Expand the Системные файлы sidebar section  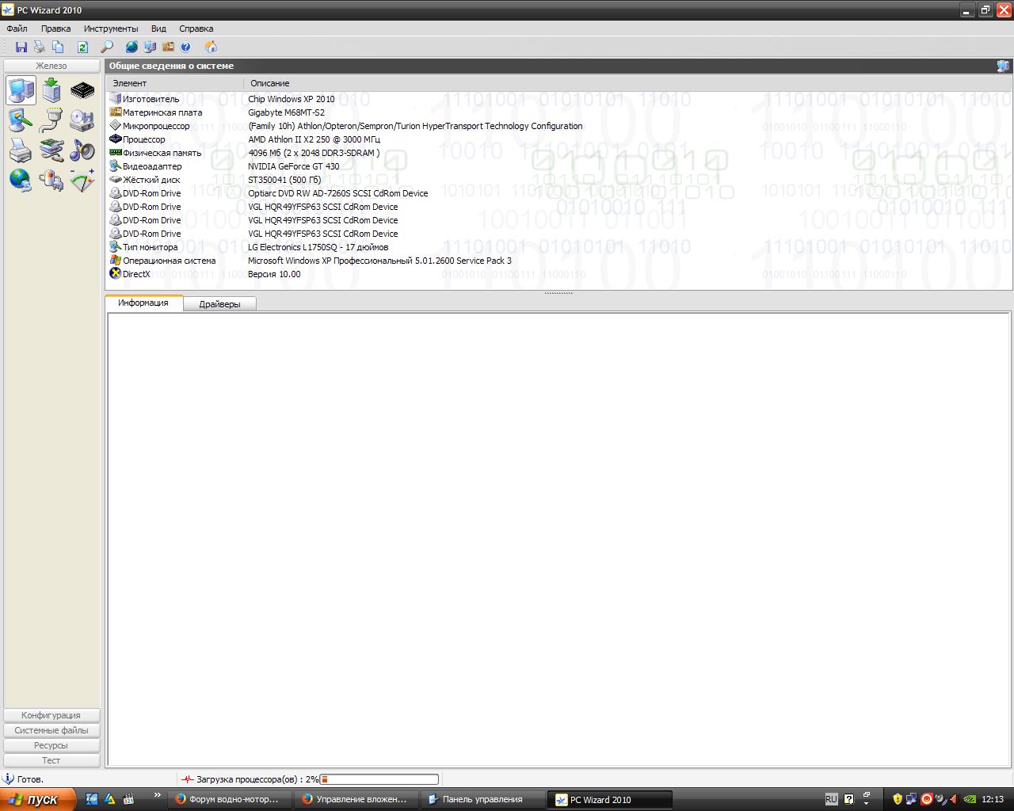pyautogui.click(x=51, y=730)
